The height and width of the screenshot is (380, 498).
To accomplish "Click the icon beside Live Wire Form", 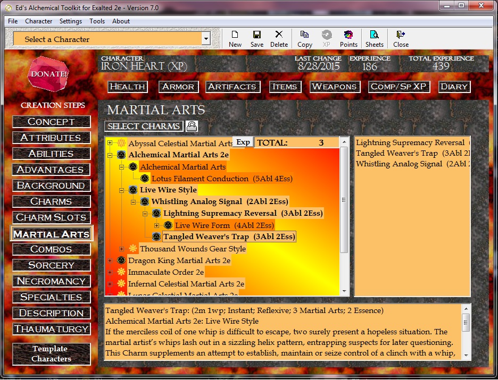I will tap(168, 225).
